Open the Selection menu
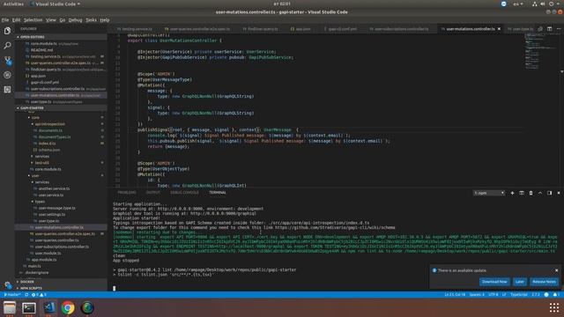Viewport: 564px width, 317px height. pos(33,20)
